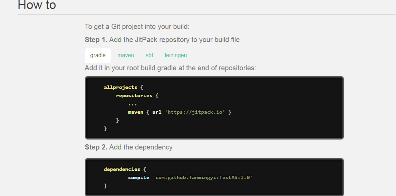Click the '...' placeholder line in code
Image resolution: width=396 pixels, height=196 pixels.
[133, 104]
